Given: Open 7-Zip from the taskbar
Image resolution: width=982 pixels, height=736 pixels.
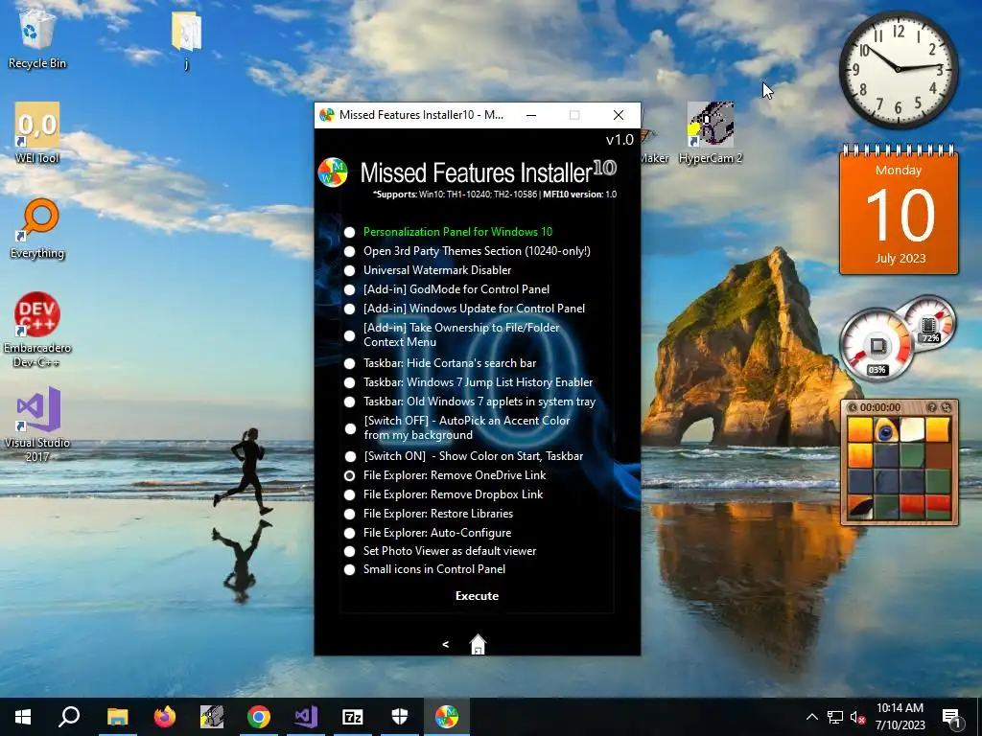Looking at the screenshot, I should tap(353, 717).
